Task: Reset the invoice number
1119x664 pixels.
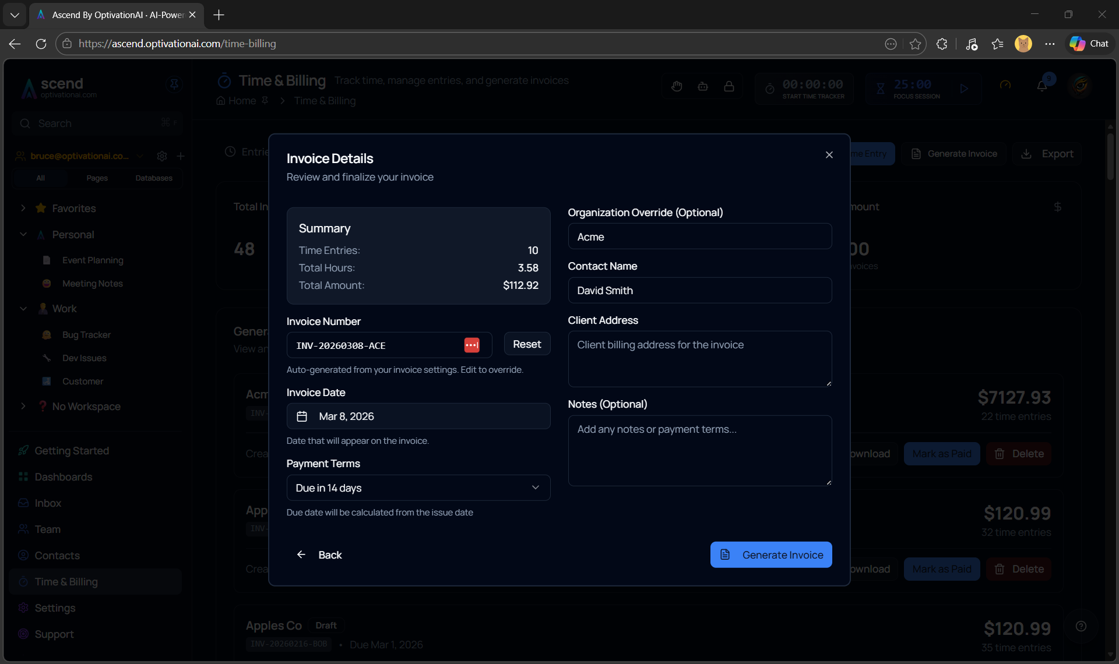Action: [526, 344]
